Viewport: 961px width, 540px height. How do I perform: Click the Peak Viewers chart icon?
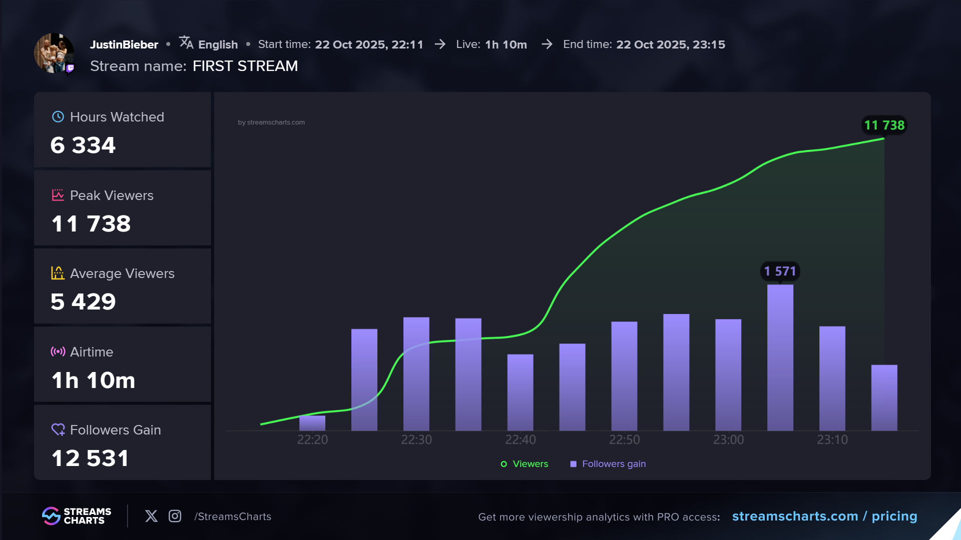click(58, 195)
